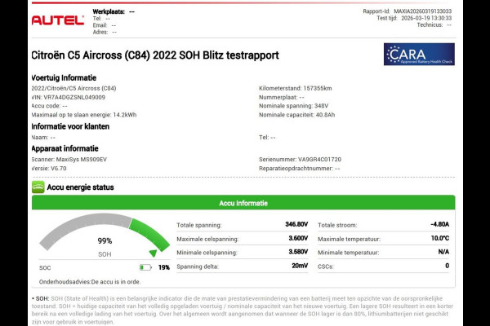This screenshot has width=490, height=326.
Task: Click the Email field in header
Action: point(105,25)
